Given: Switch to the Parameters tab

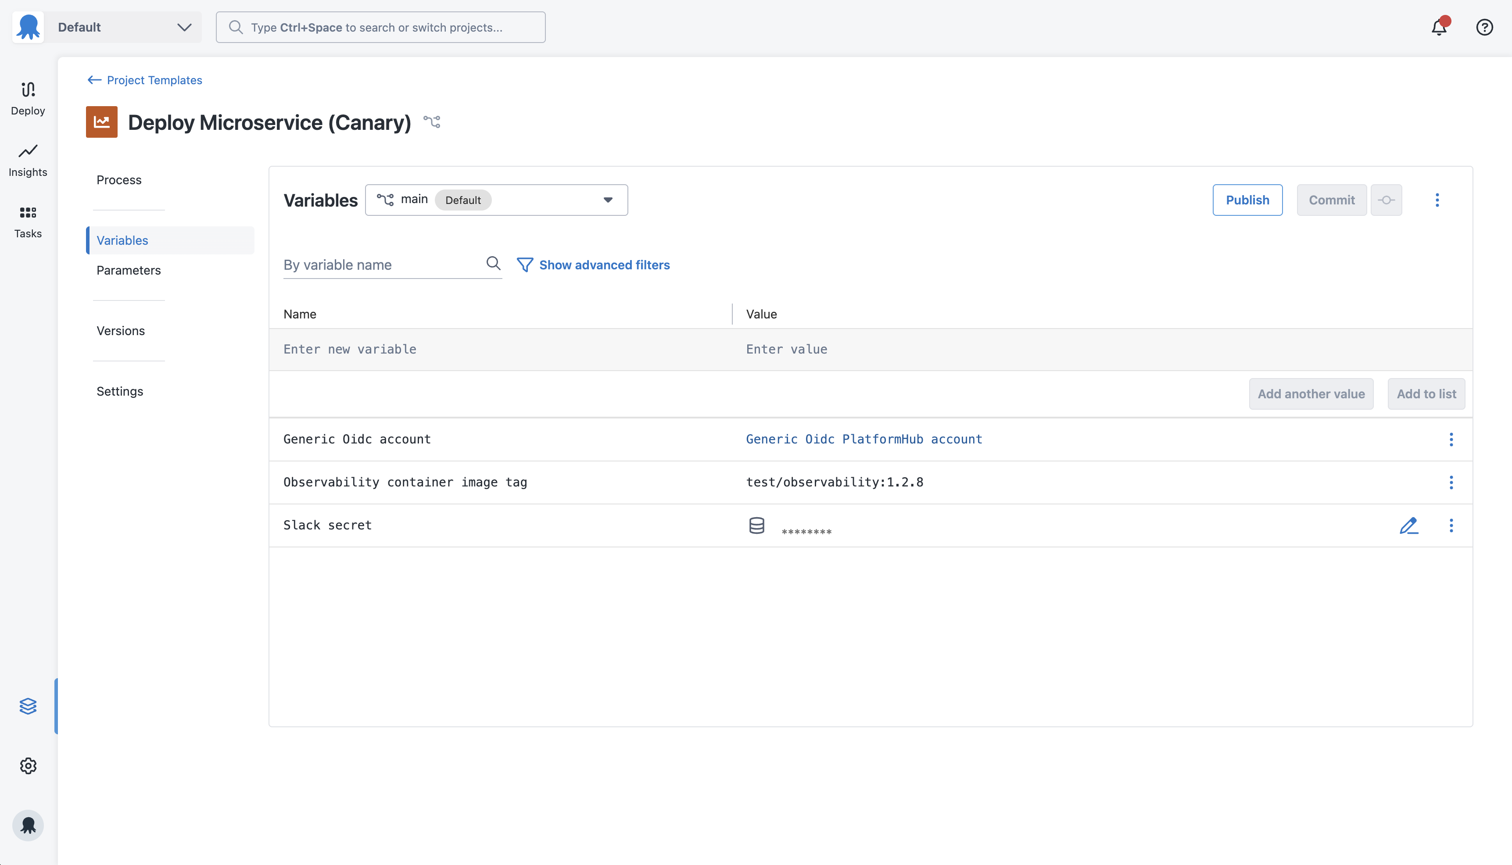Looking at the screenshot, I should (x=128, y=270).
